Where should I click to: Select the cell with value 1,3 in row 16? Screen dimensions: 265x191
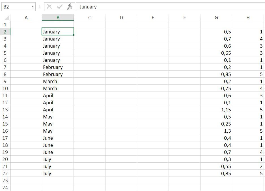(x=216, y=131)
